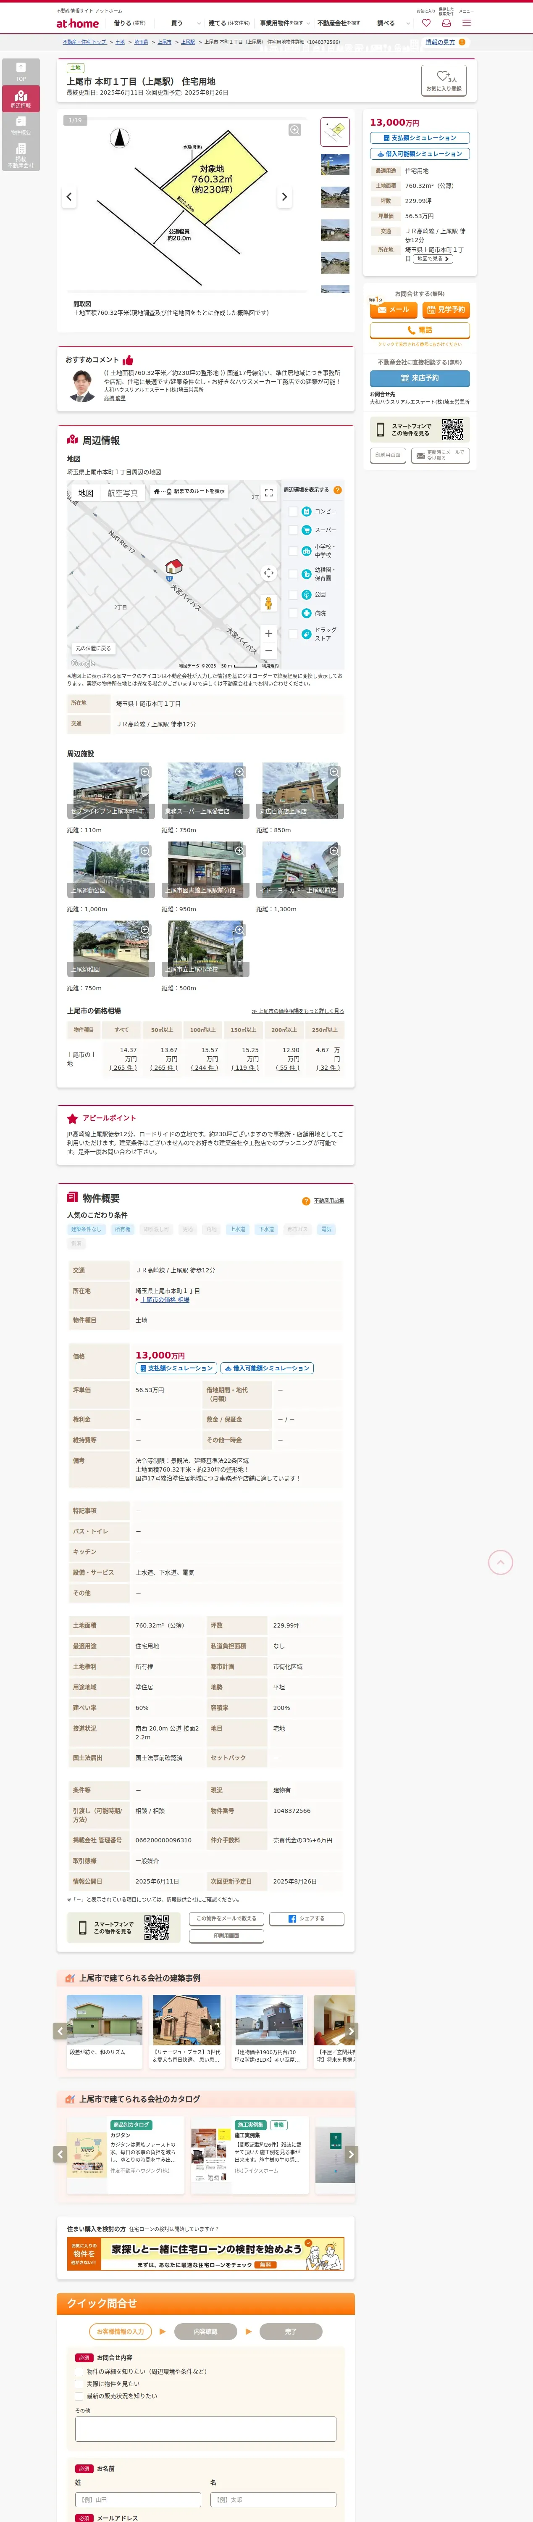Toggle map fullscreen view
This screenshot has height=2522, width=533.
[x=269, y=493]
